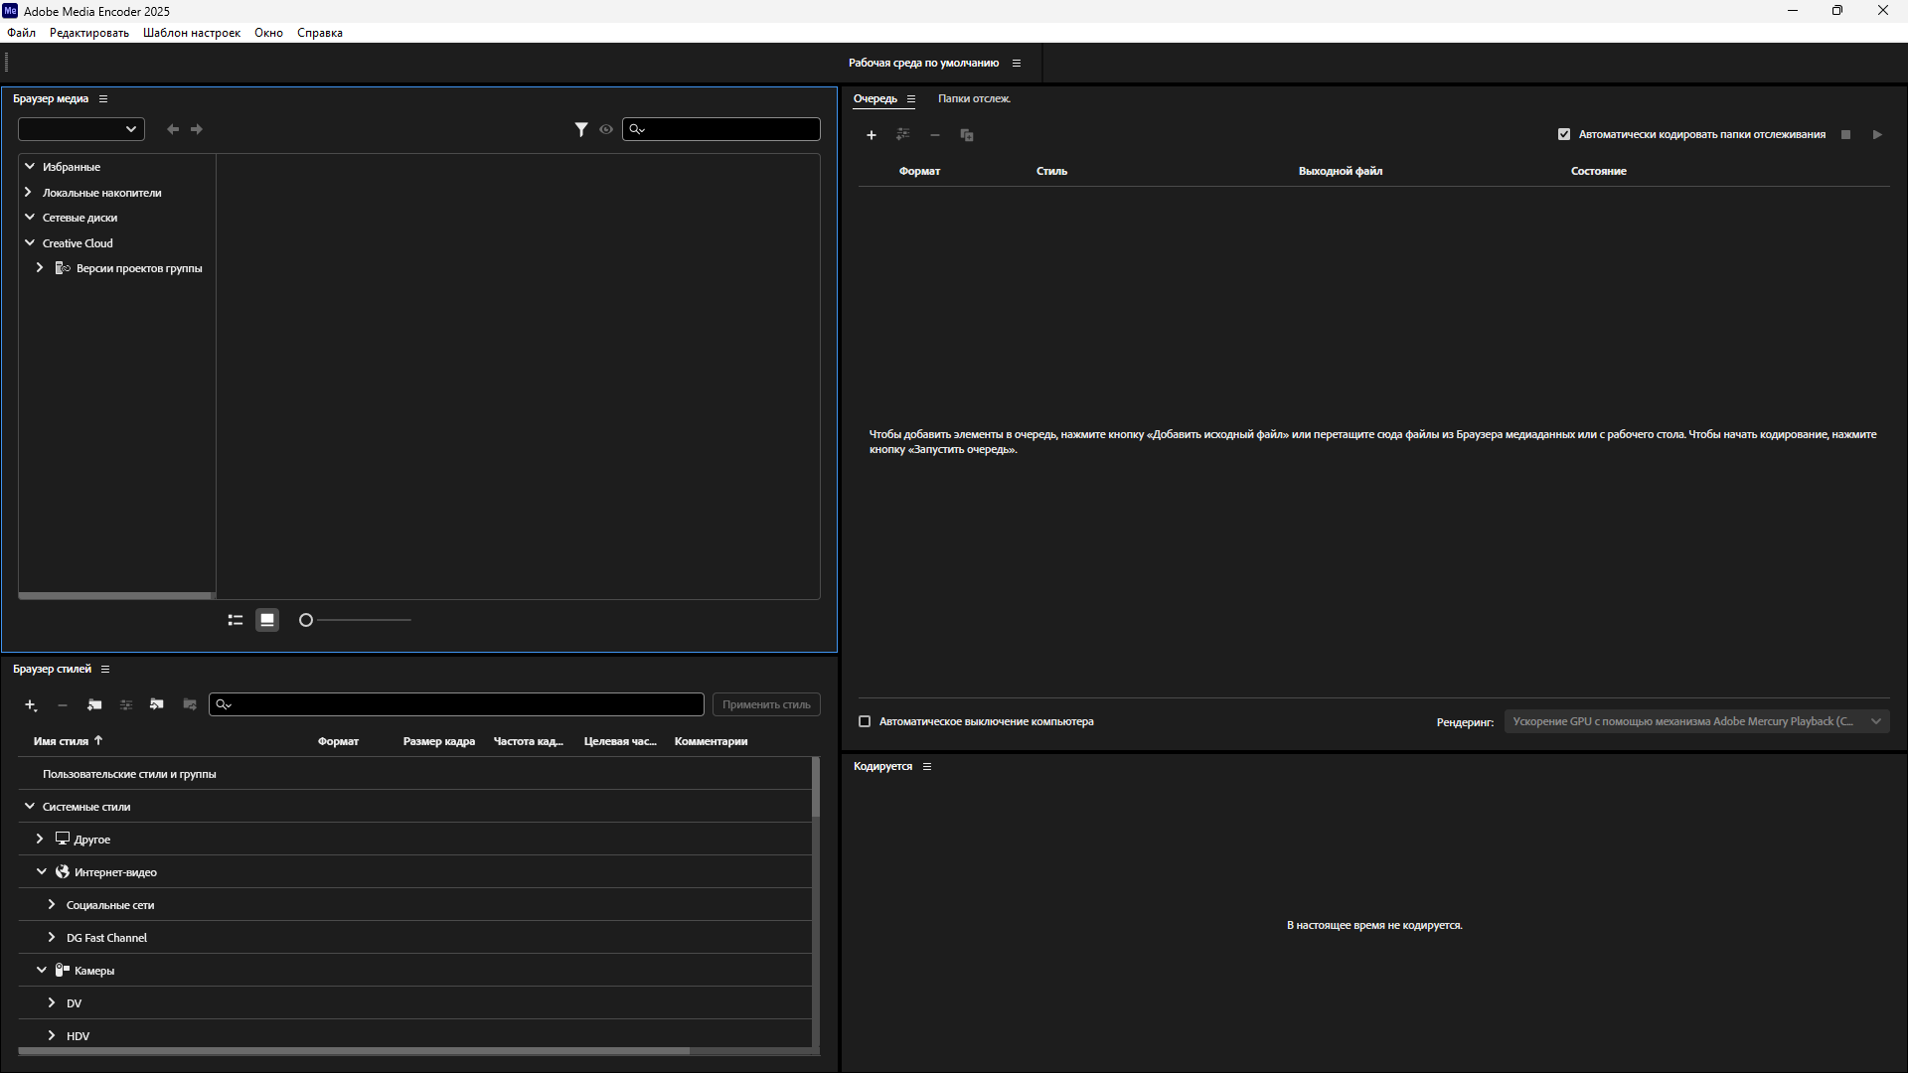Viewport: 1908px width, 1073px height.
Task: Expand Версии проектов группы node
Action: click(40, 268)
